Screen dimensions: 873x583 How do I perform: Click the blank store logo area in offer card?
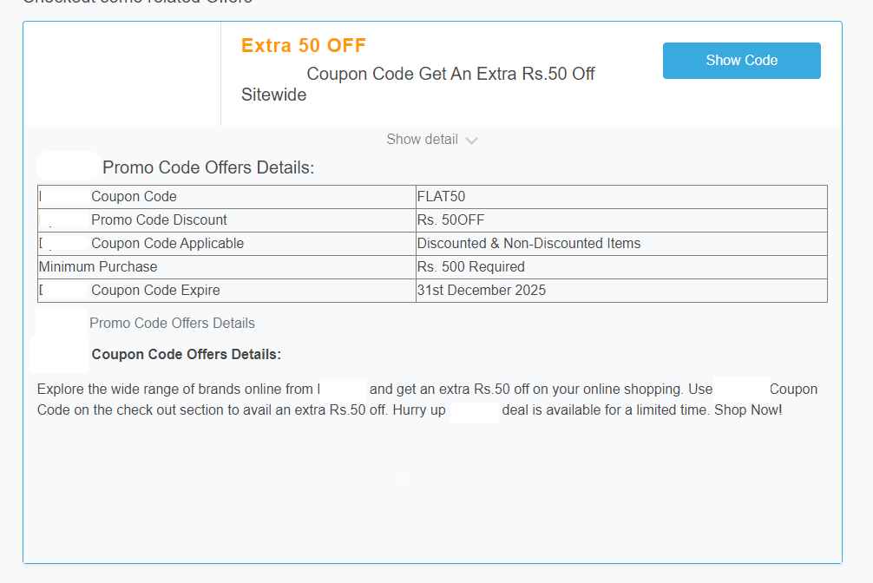click(x=122, y=75)
